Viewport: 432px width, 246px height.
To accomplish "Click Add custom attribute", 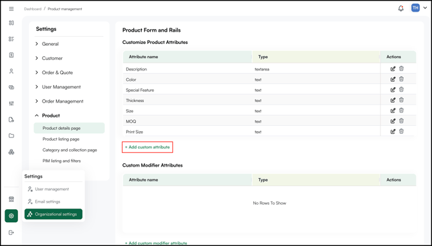I will (x=148, y=147).
